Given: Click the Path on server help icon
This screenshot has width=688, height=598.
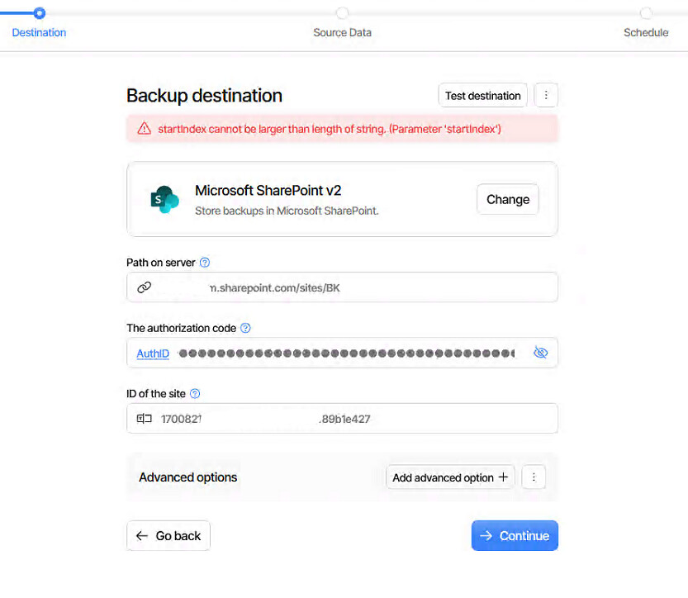Looking at the screenshot, I should coord(205,263).
